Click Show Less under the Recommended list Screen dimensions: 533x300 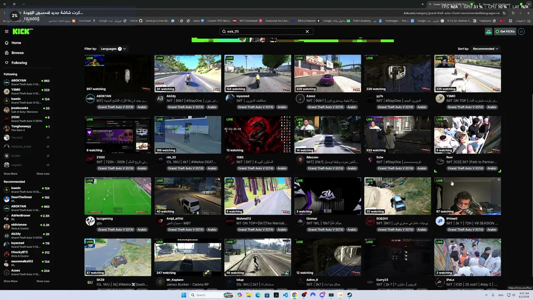coord(43,281)
